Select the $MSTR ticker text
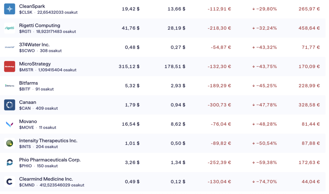The height and width of the screenshot is (194, 329). click(26, 70)
